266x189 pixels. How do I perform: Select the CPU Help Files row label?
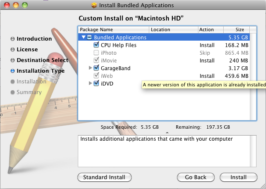point(118,45)
